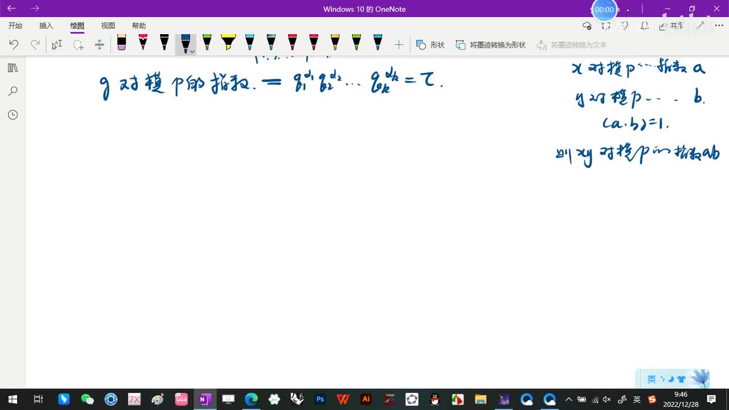The width and height of the screenshot is (729, 410).
Task: Go back with the title bar arrow
Action: coord(11,9)
